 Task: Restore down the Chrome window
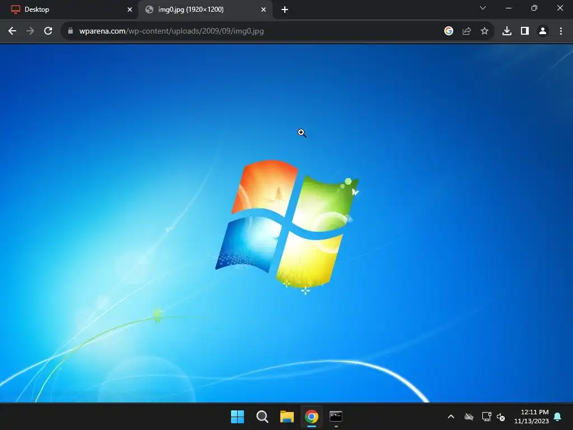(534, 8)
